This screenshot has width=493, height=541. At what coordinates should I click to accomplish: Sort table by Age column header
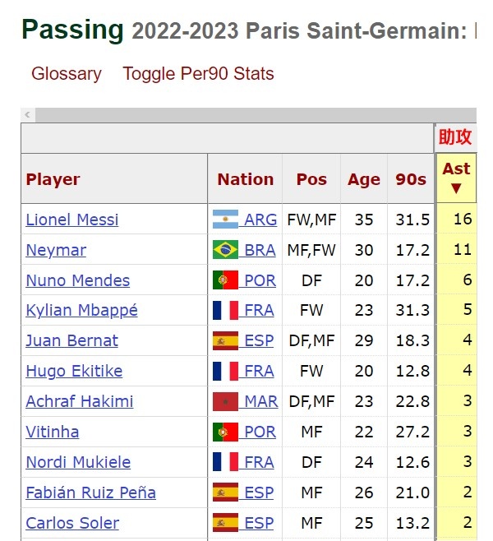364,179
